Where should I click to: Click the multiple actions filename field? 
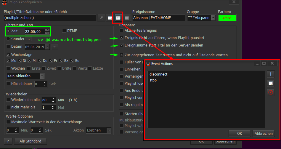pos(50,18)
